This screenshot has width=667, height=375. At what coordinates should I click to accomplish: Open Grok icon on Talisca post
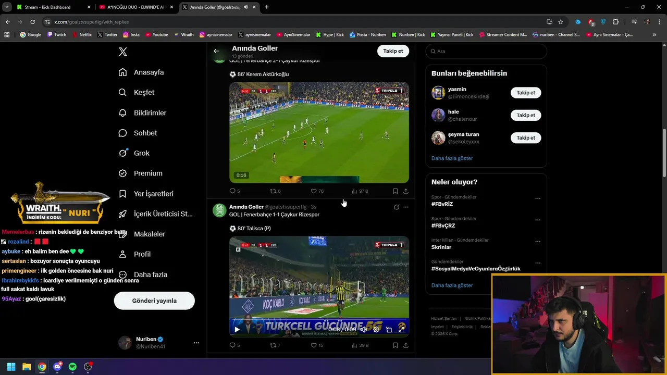point(397,207)
